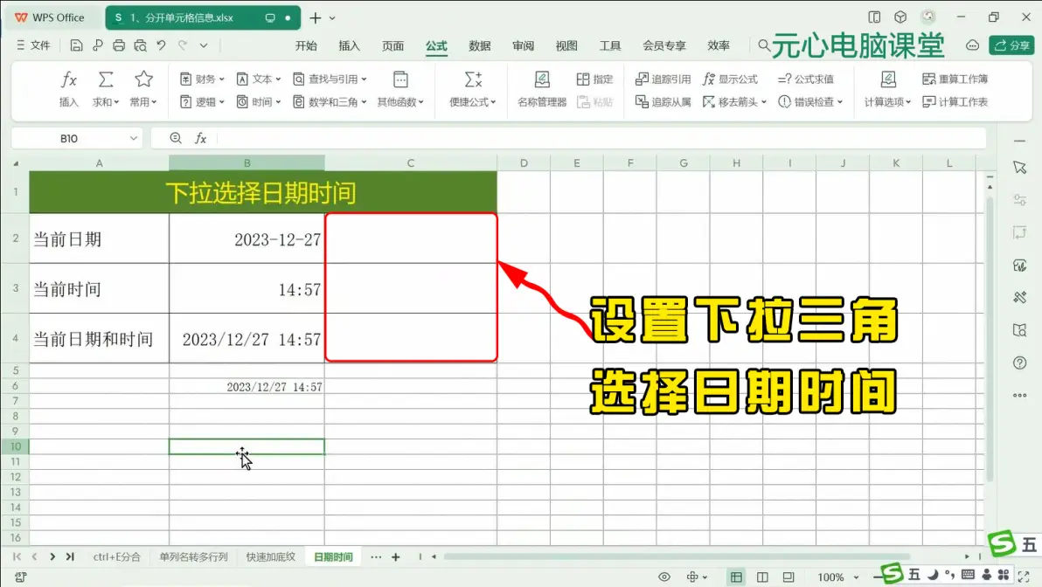Open the Home ribbon tab

pyautogui.click(x=306, y=45)
